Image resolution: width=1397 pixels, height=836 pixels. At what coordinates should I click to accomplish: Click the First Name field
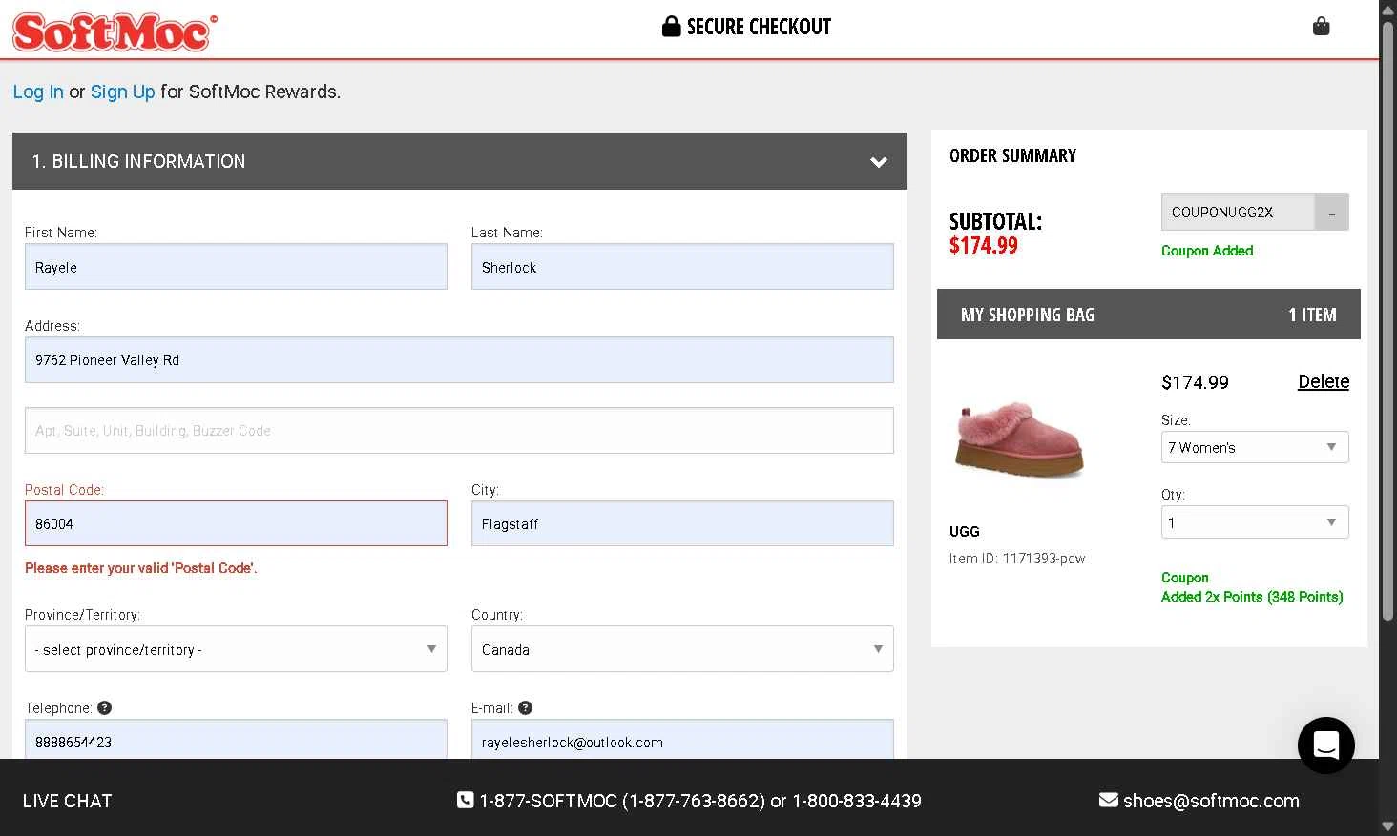point(236,267)
